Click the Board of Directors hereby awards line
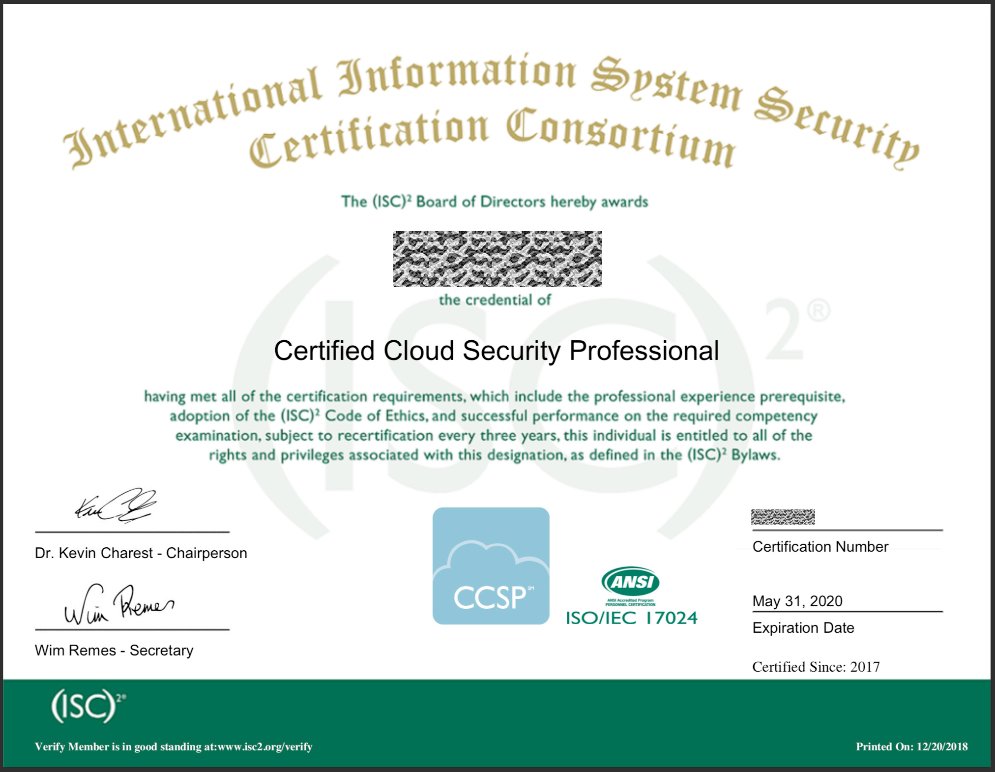995x772 pixels. pos(495,202)
